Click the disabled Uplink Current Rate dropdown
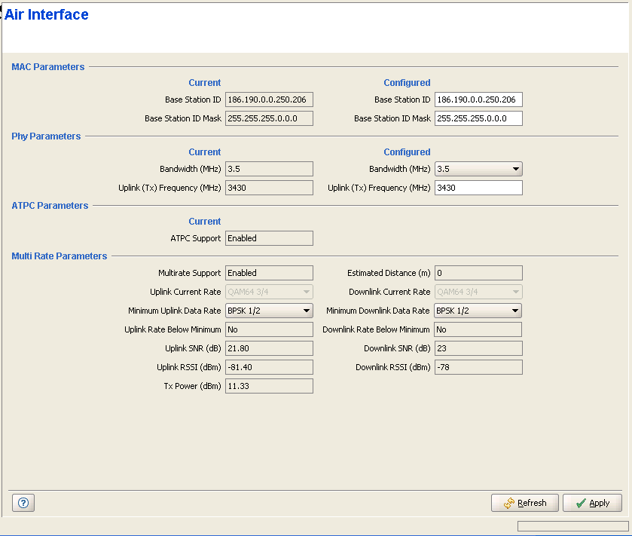 tap(269, 292)
